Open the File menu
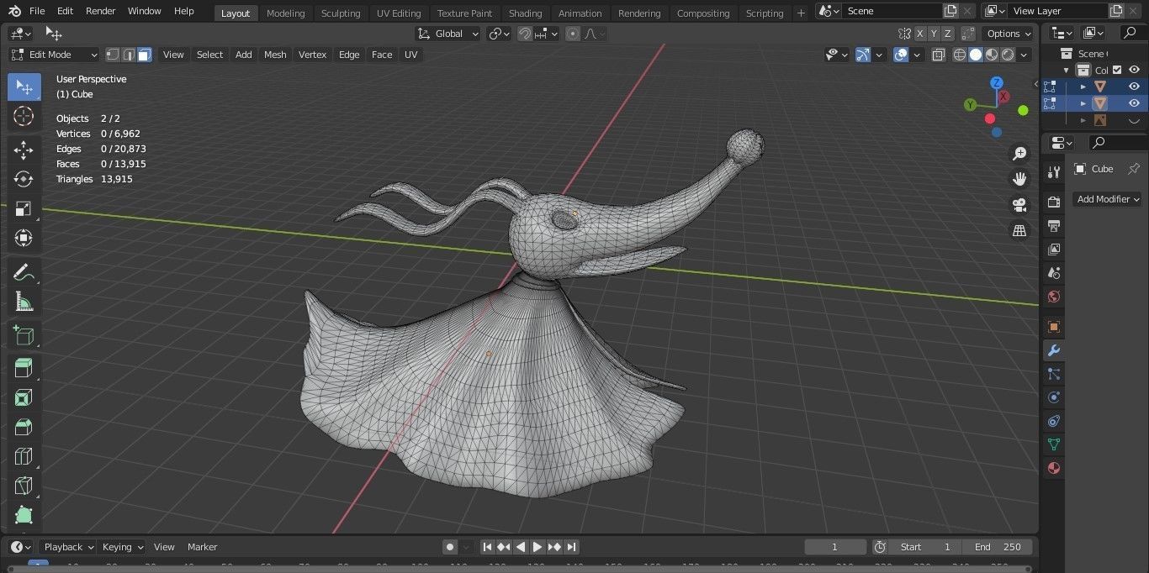Image resolution: width=1149 pixels, height=573 pixels. (x=36, y=11)
